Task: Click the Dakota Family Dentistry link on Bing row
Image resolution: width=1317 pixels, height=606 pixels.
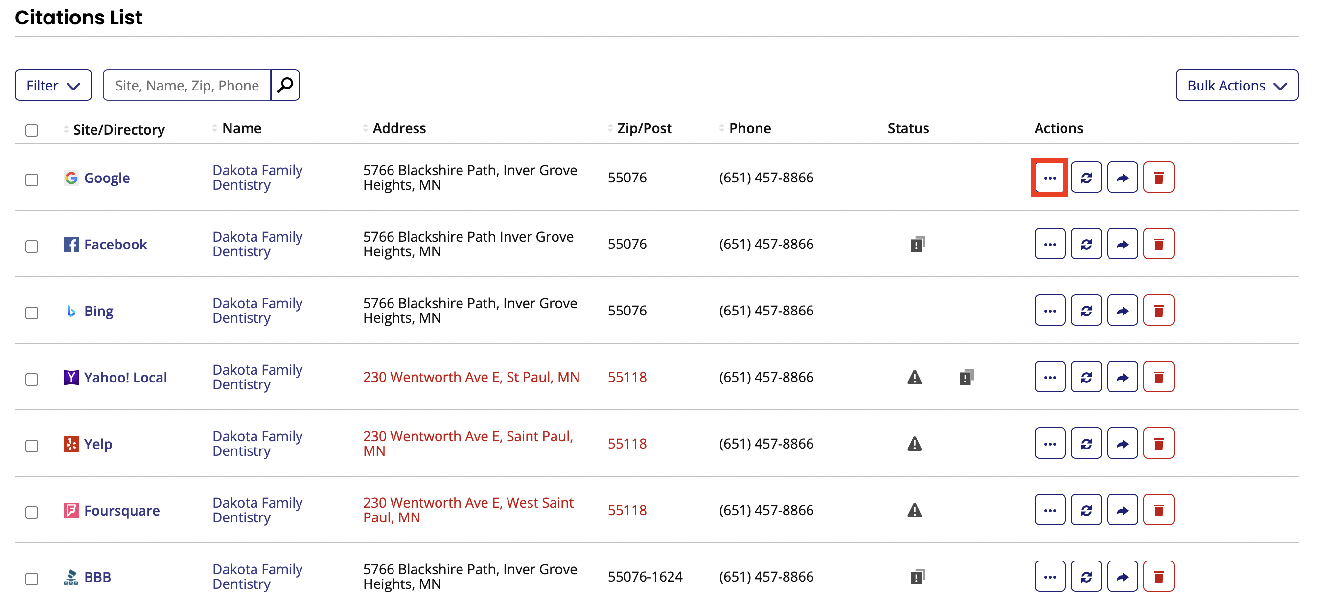Action: 256,310
